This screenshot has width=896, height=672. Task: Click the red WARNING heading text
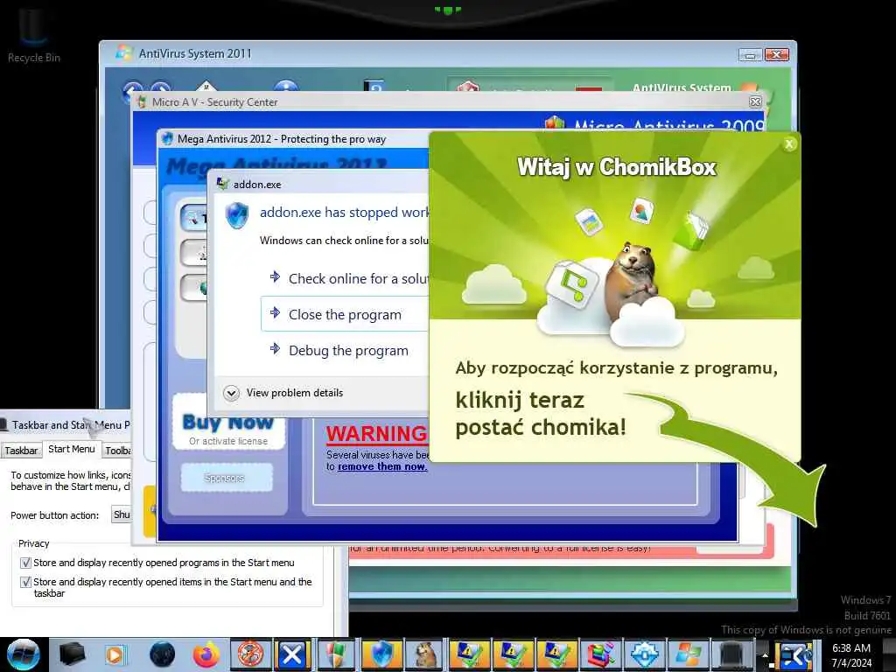(376, 434)
